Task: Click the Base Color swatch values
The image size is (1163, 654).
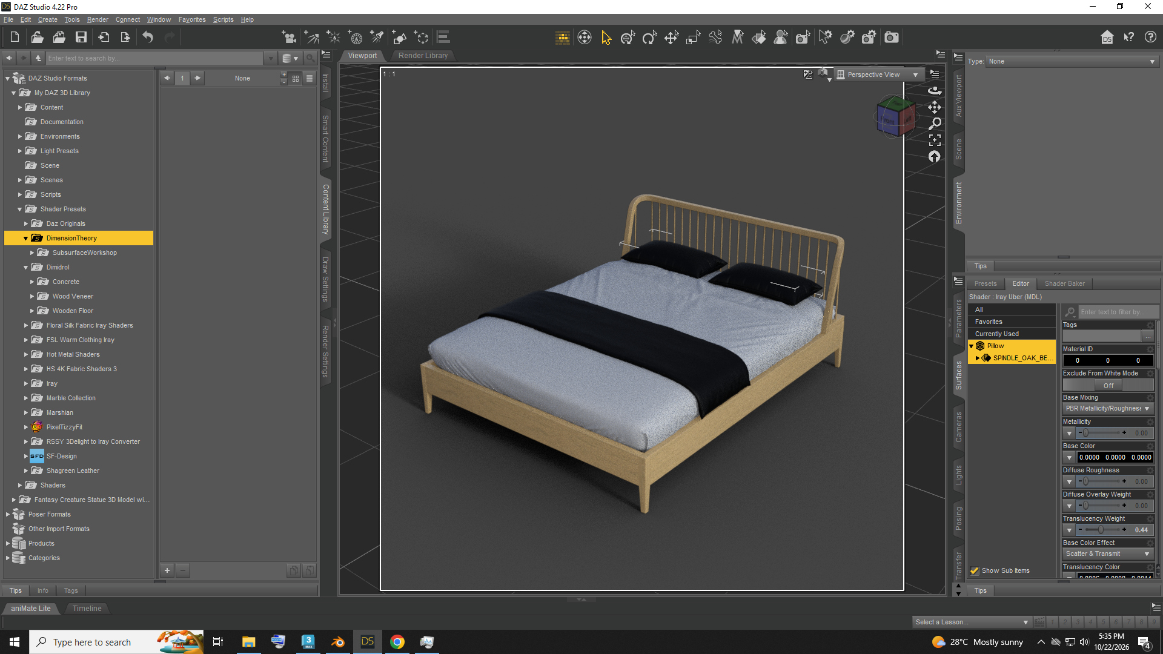Action: click(1115, 458)
